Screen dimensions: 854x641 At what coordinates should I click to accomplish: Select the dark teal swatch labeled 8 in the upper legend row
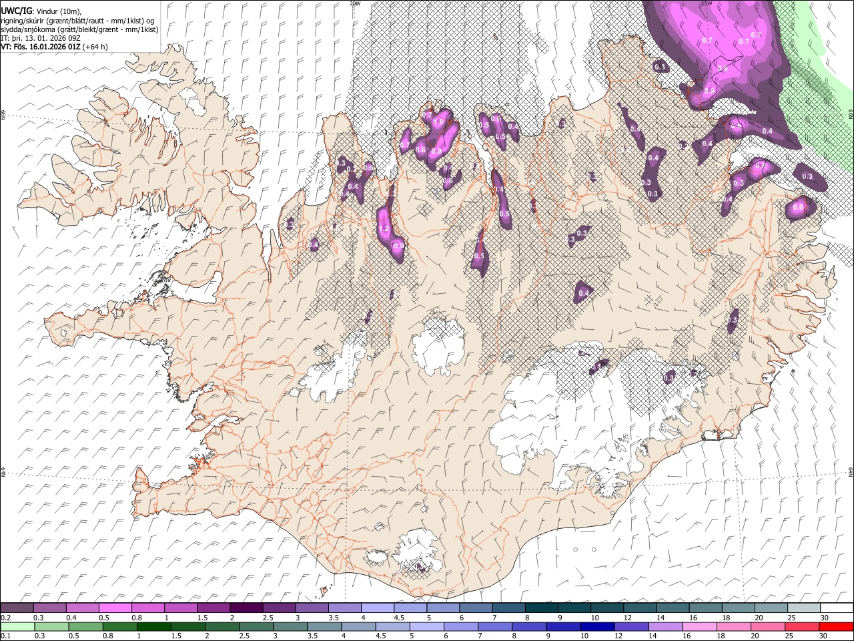tap(542, 608)
